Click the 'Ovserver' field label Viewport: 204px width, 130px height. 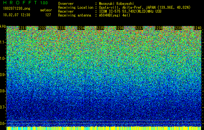click(x=66, y=4)
